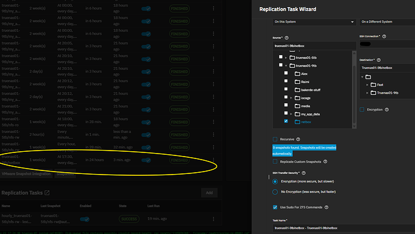Image resolution: width=415 pixels, height=234 pixels.
Task: Uncheck Use Sudo For ZFS Commands
Action: click(x=275, y=208)
